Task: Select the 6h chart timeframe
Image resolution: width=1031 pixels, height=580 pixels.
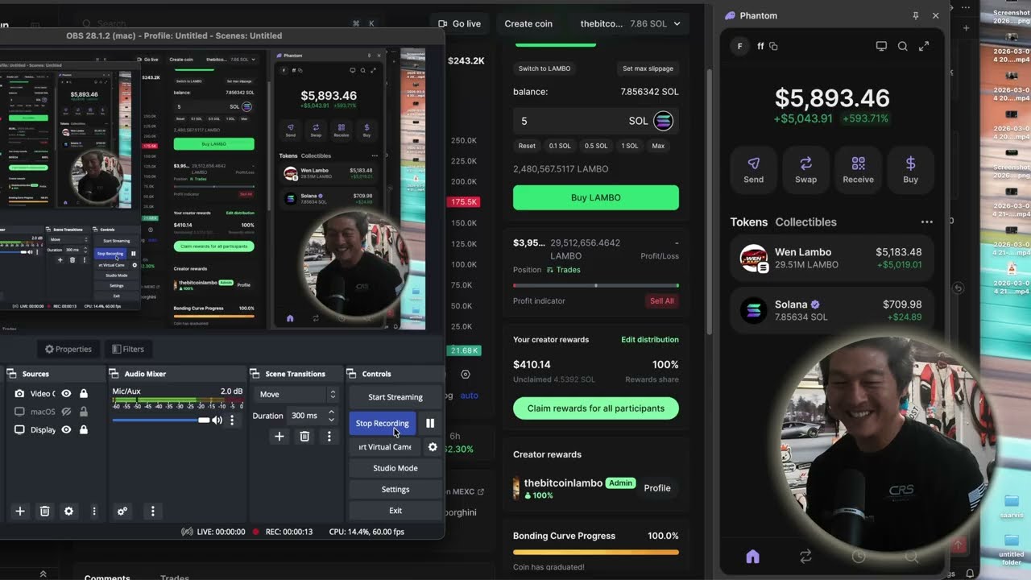Action: (x=455, y=436)
